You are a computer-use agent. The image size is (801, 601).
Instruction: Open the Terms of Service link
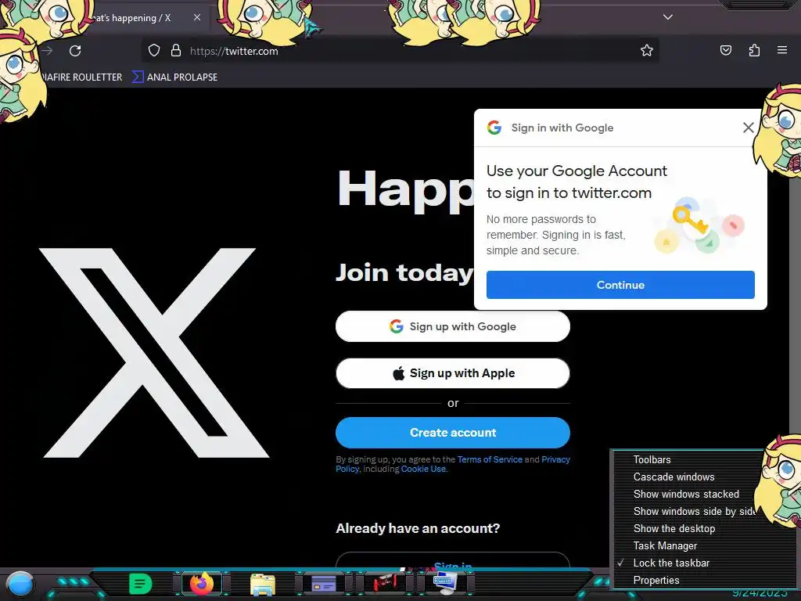490,459
